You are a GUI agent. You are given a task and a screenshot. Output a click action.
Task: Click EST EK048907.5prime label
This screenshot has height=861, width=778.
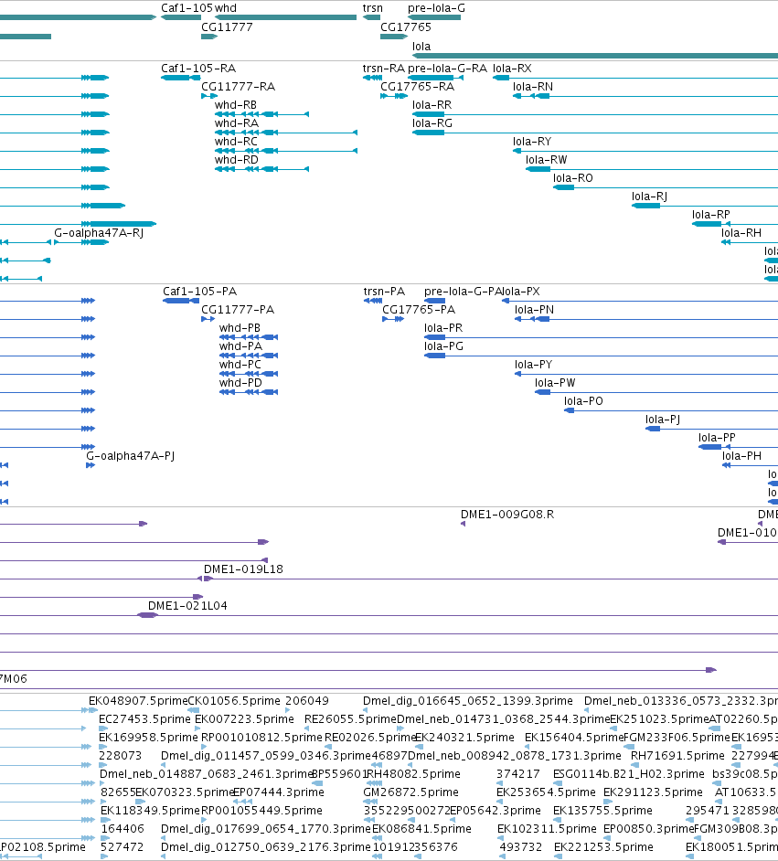138,701
